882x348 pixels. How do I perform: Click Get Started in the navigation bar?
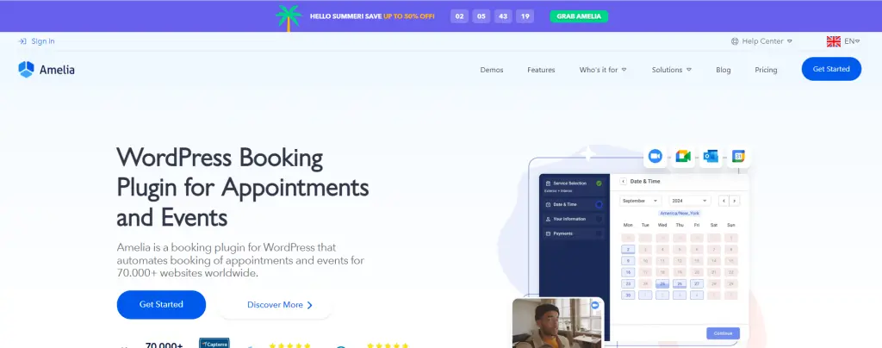pos(831,69)
